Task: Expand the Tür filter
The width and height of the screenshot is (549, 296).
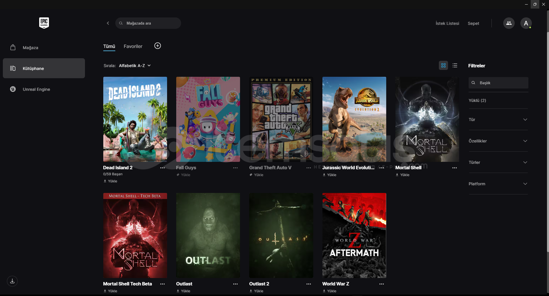Action: (498, 120)
